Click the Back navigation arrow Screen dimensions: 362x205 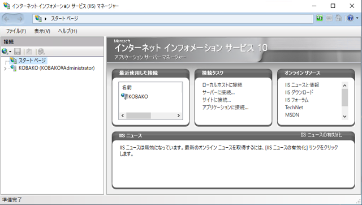point(7,19)
